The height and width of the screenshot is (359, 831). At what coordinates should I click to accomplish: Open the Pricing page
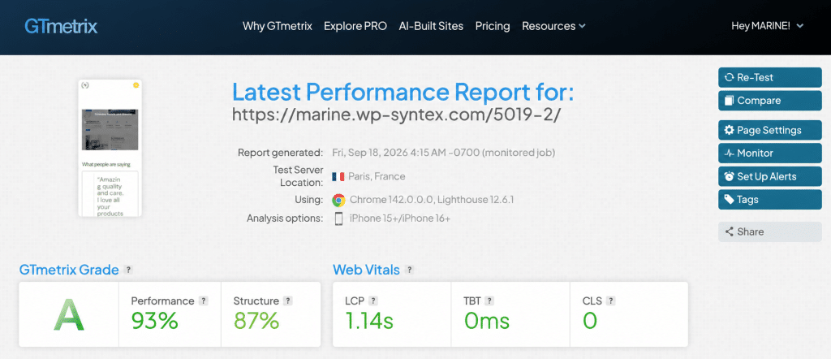click(x=493, y=26)
